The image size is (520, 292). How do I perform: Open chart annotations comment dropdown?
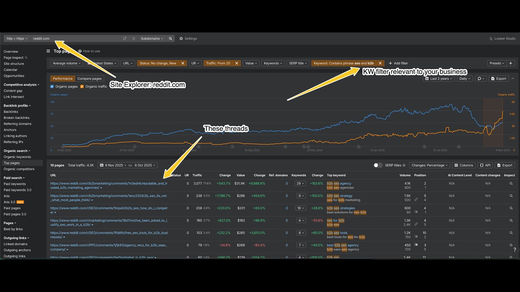coord(480,79)
